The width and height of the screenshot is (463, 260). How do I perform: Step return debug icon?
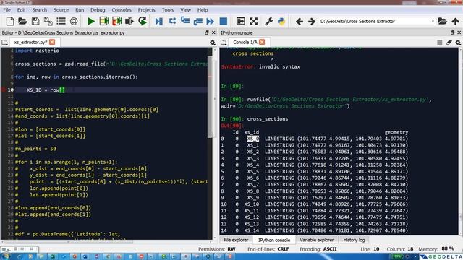(197, 21)
